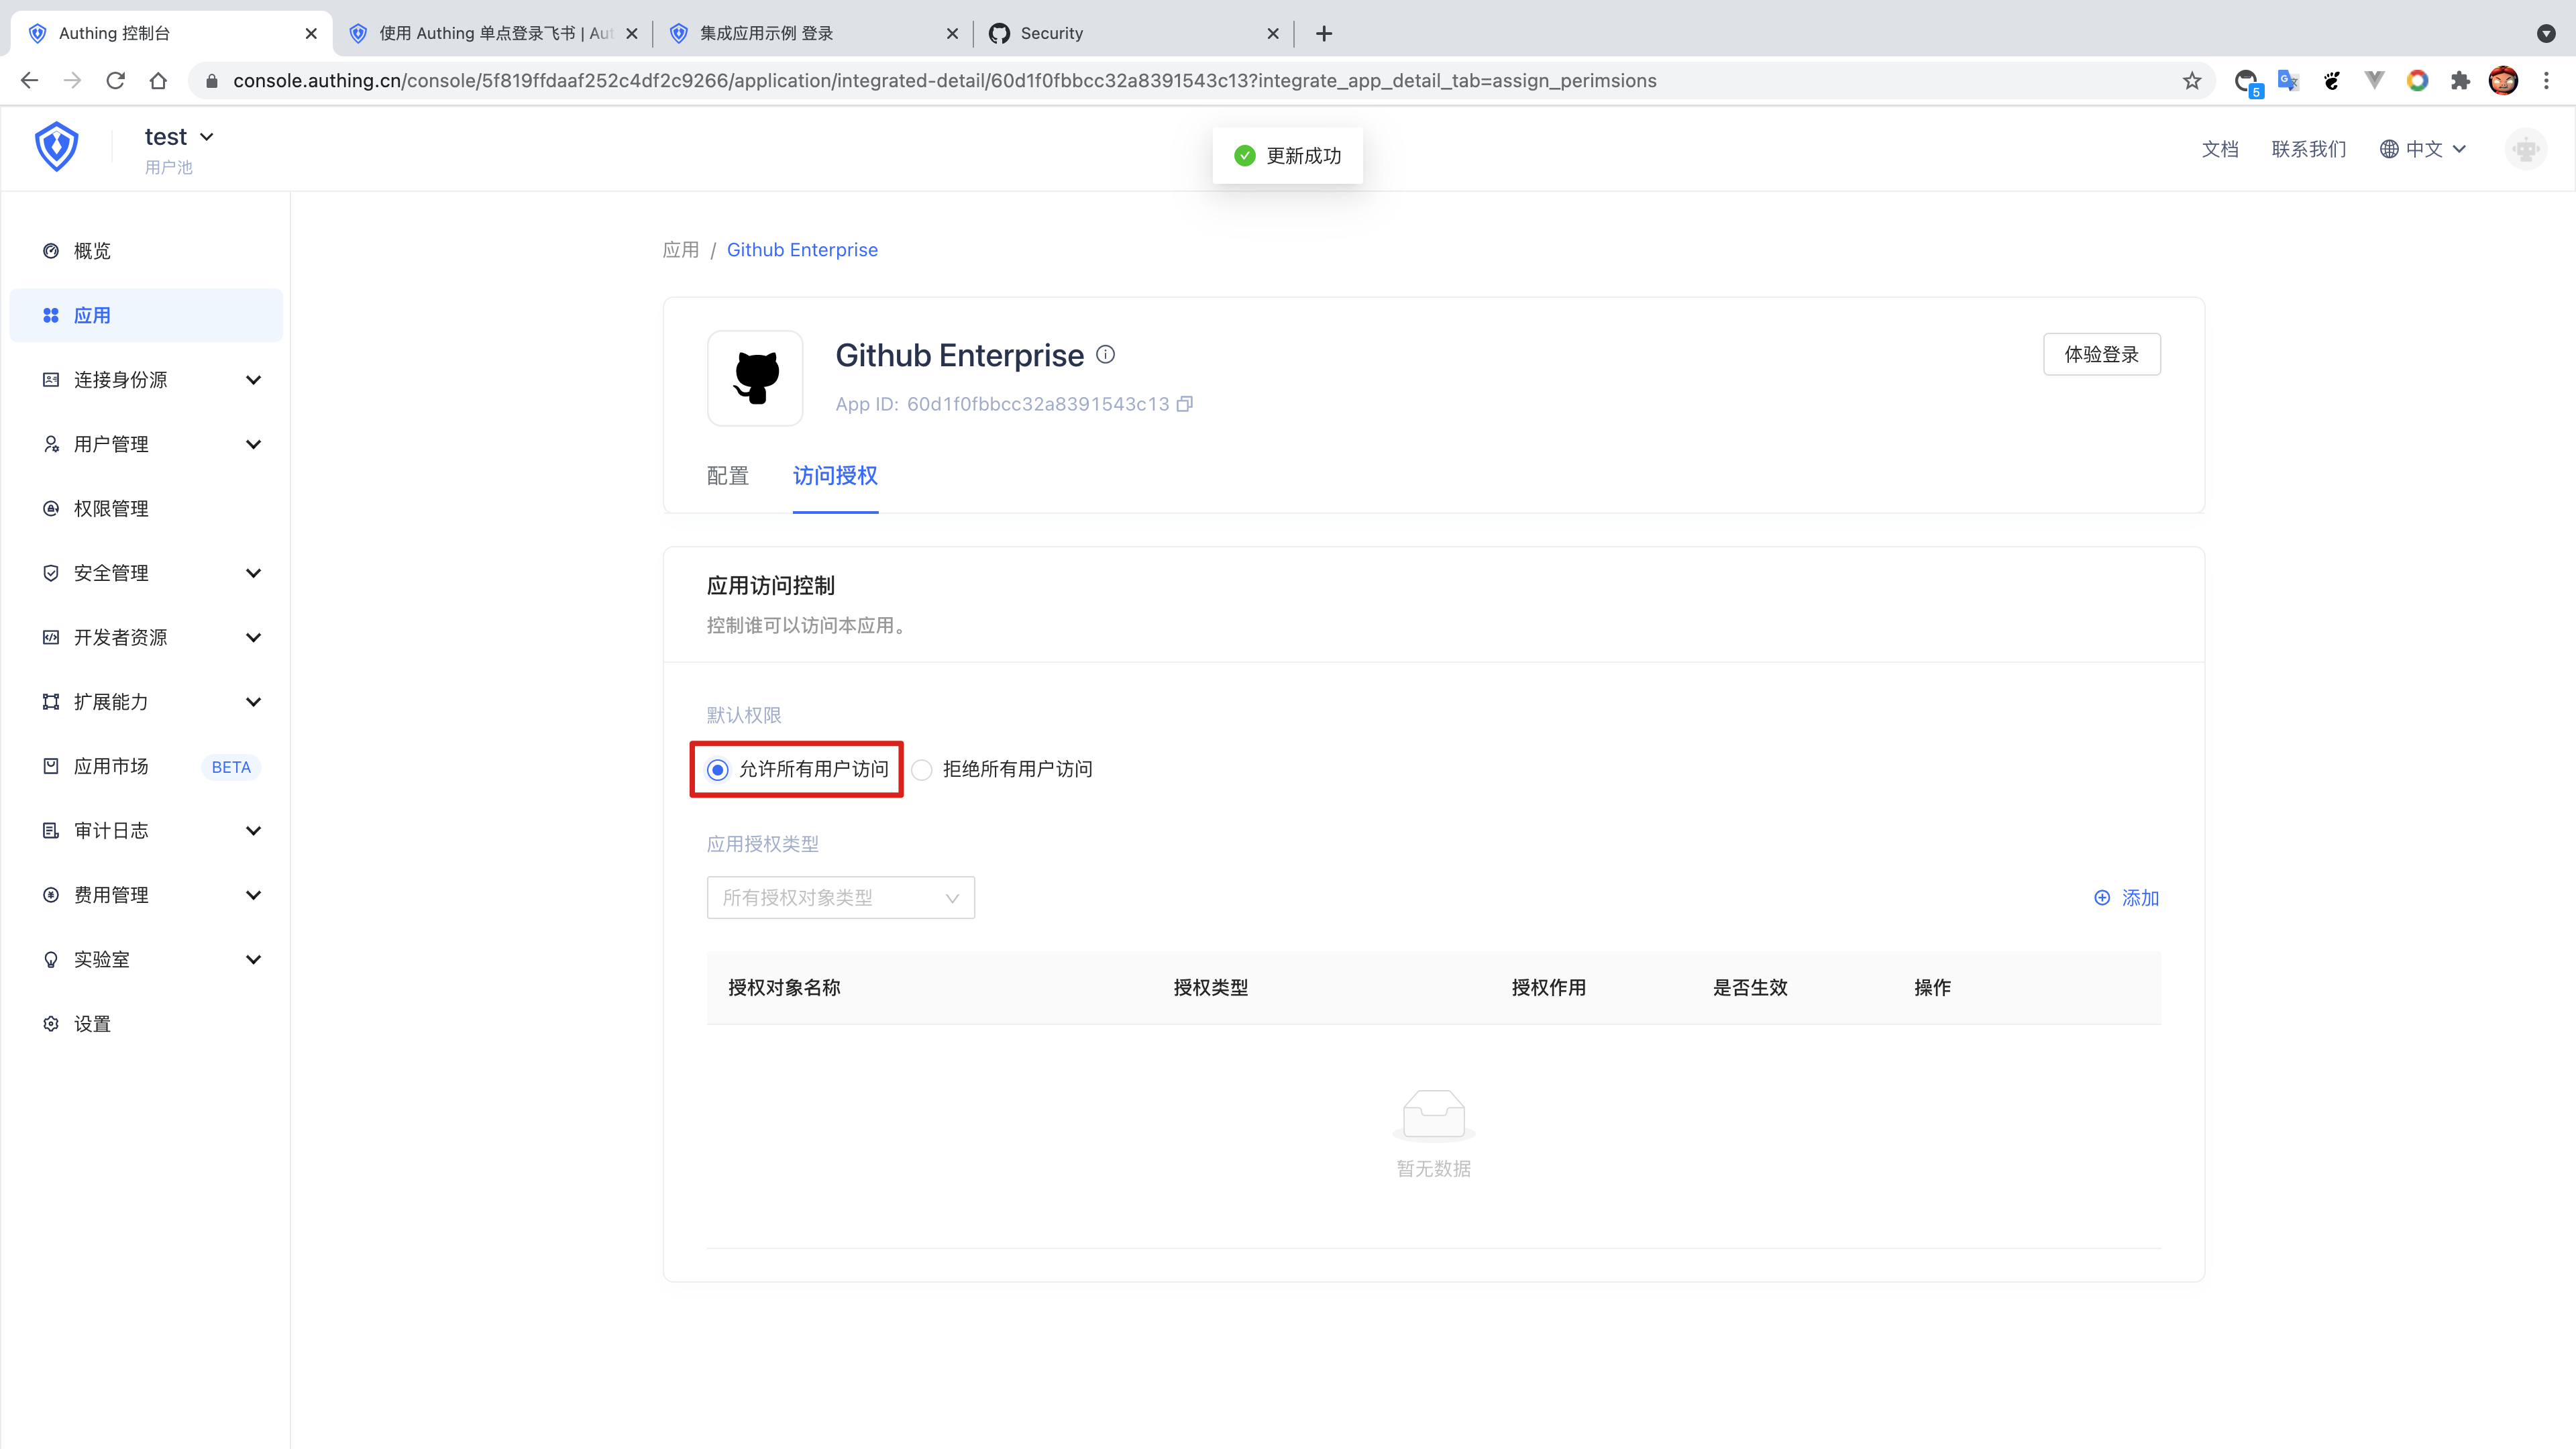Expand 实验室 sidebar menu

tap(146, 960)
